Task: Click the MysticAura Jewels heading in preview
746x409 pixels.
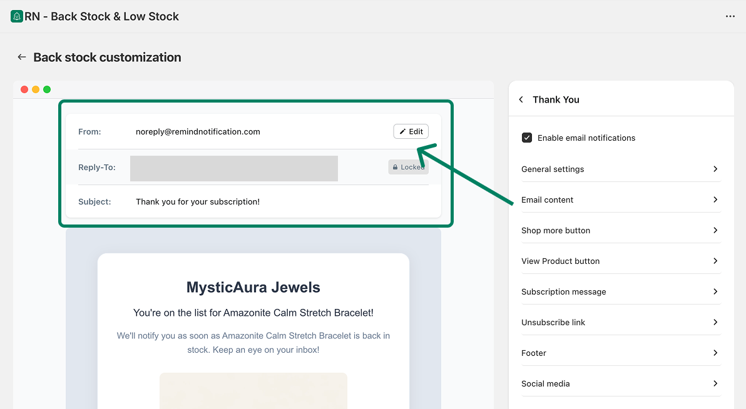Action: [253, 288]
